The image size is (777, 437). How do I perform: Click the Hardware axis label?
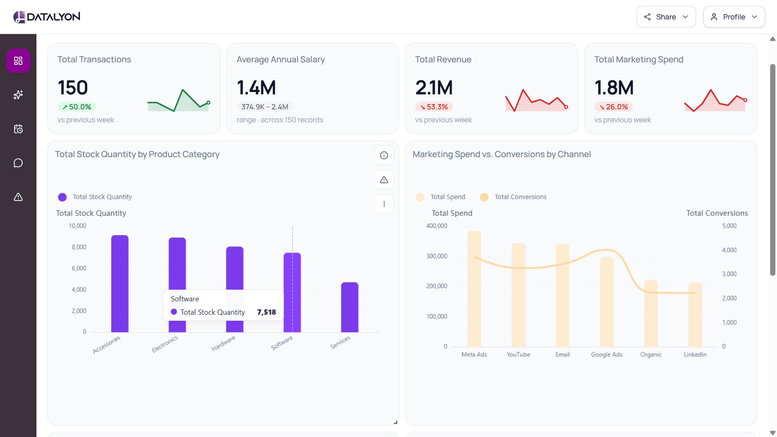[x=223, y=343]
